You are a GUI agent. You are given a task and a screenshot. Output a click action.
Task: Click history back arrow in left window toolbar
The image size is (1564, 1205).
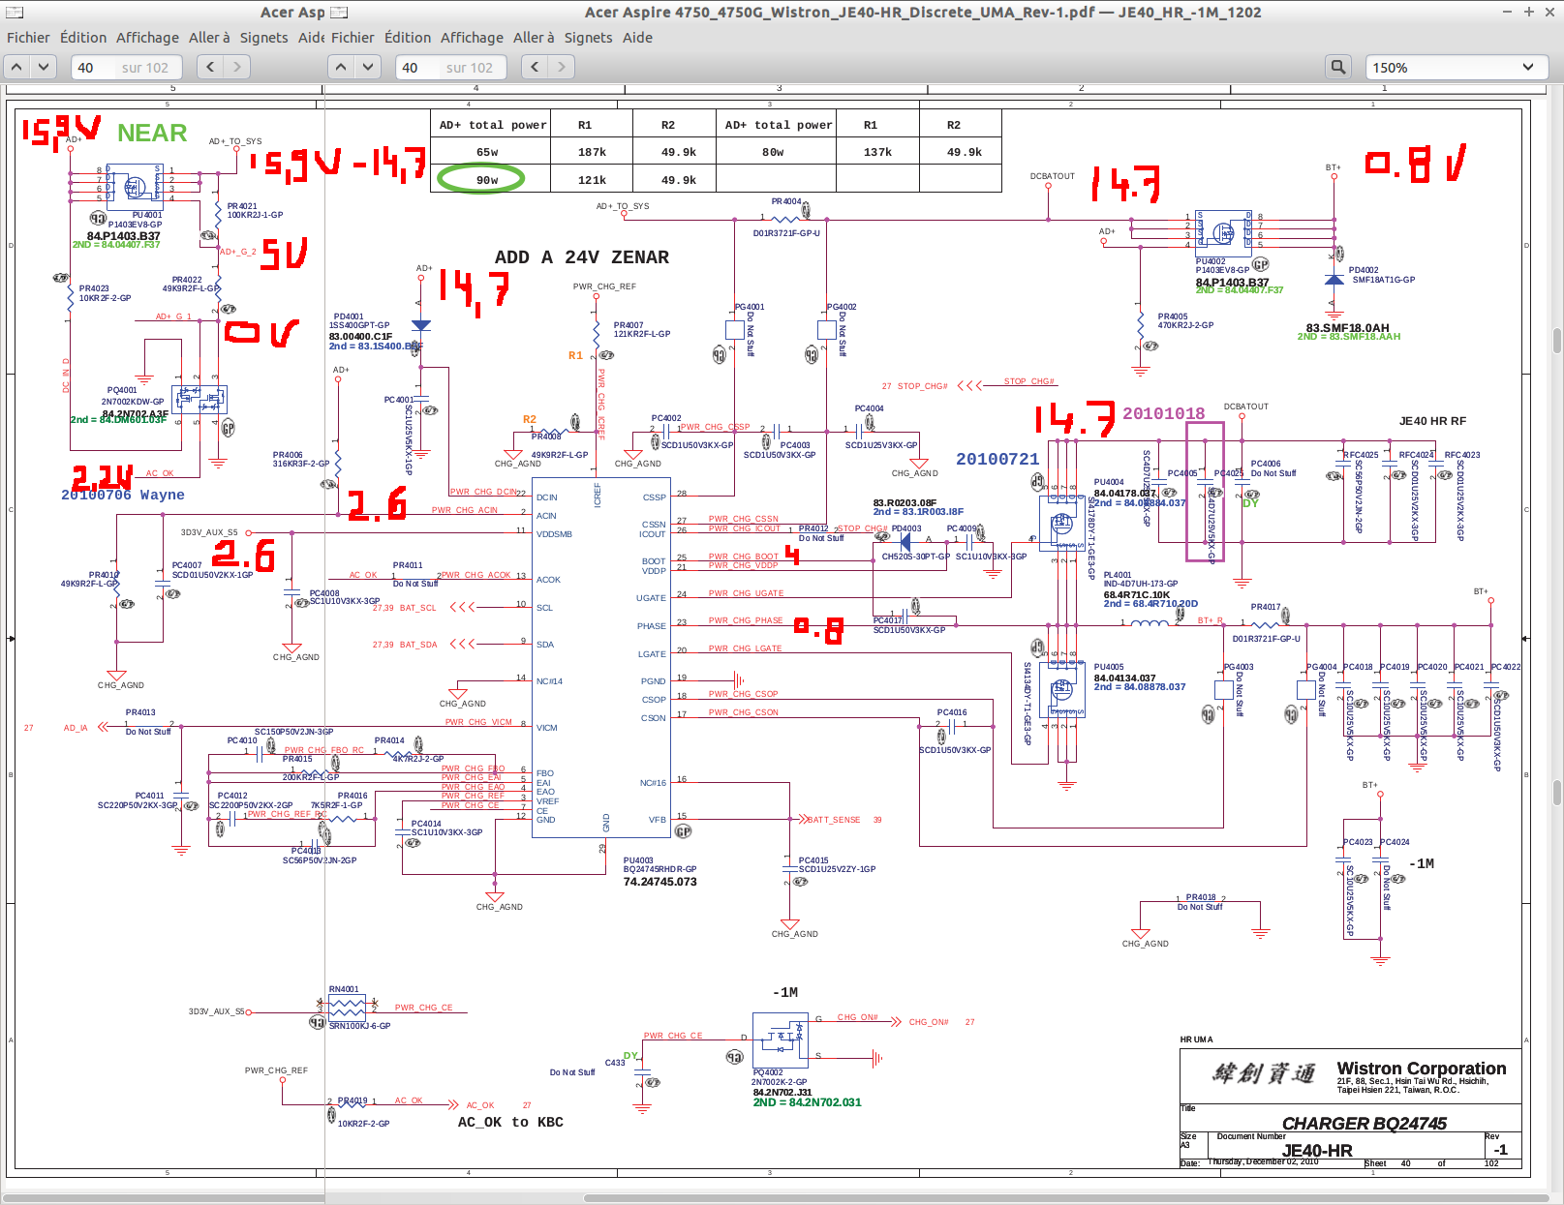pyautogui.click(x=210, y=67)
